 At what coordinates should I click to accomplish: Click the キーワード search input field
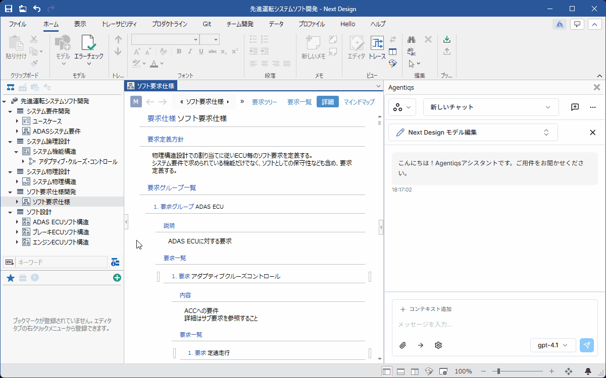coord(61,262)
